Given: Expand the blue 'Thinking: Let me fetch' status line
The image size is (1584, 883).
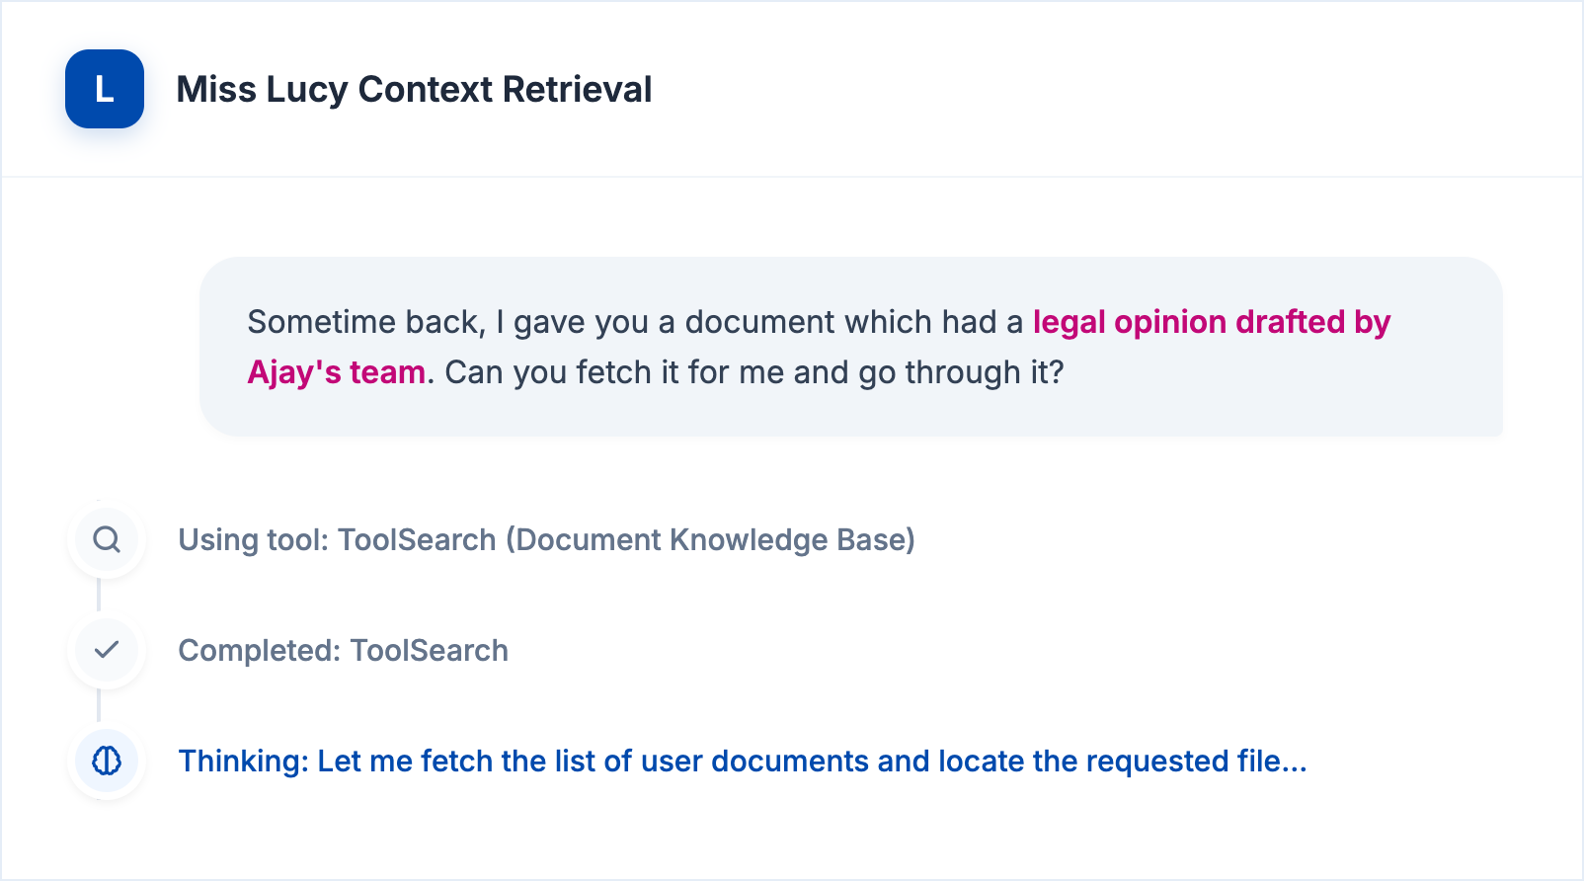Looking at the screenshot, I should pos(743,761).
